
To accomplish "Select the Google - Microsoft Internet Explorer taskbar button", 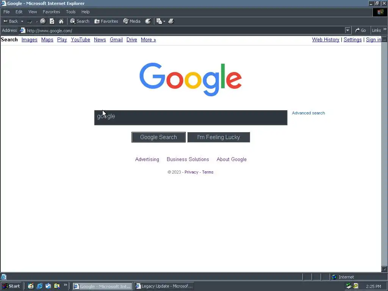I will point(102,286).
